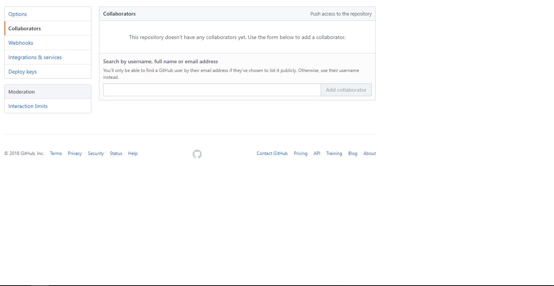Click the GitHub Octocat logo in footer
The width and height of the screenshot is (554, 286).
(x=197, y=154)
